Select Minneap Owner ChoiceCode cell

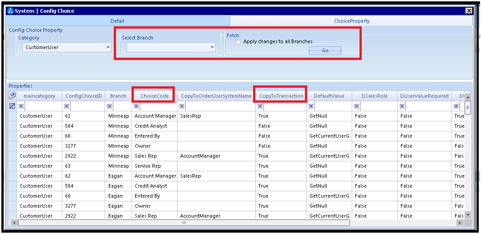pyautogui.click(x=155, y=146)
